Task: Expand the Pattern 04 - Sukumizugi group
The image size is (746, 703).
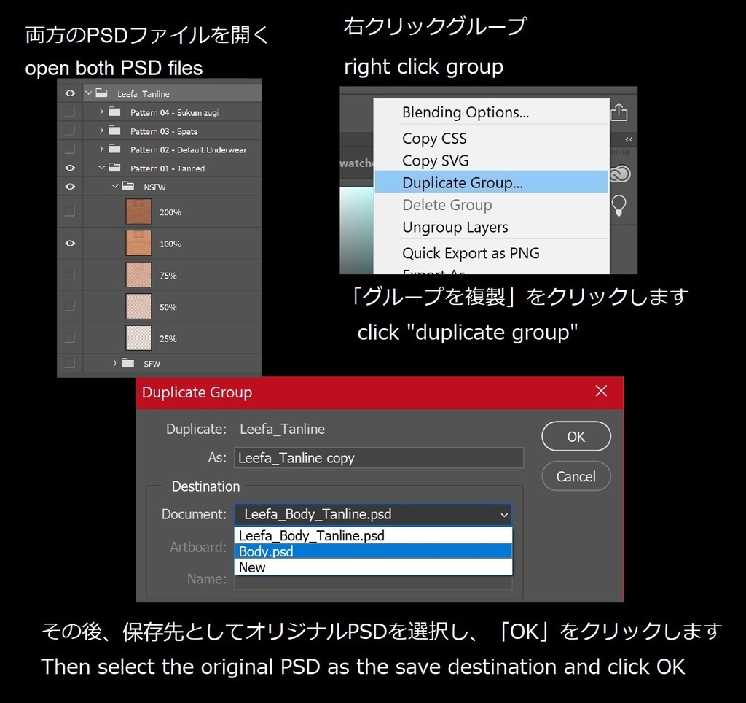Action: (102, 112)
